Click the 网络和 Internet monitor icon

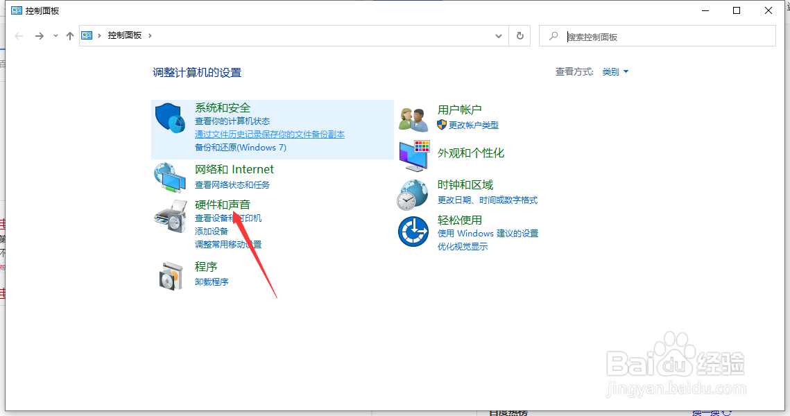click(x=170, y=177)
